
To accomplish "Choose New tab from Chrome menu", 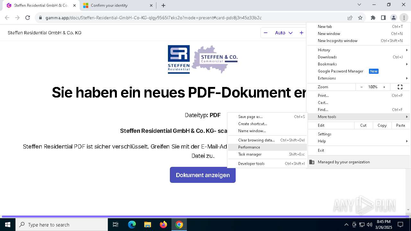I will click(x=359, y=27).
